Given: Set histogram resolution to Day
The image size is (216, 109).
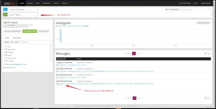Looking at the screenshot, I should pos(77,26).
